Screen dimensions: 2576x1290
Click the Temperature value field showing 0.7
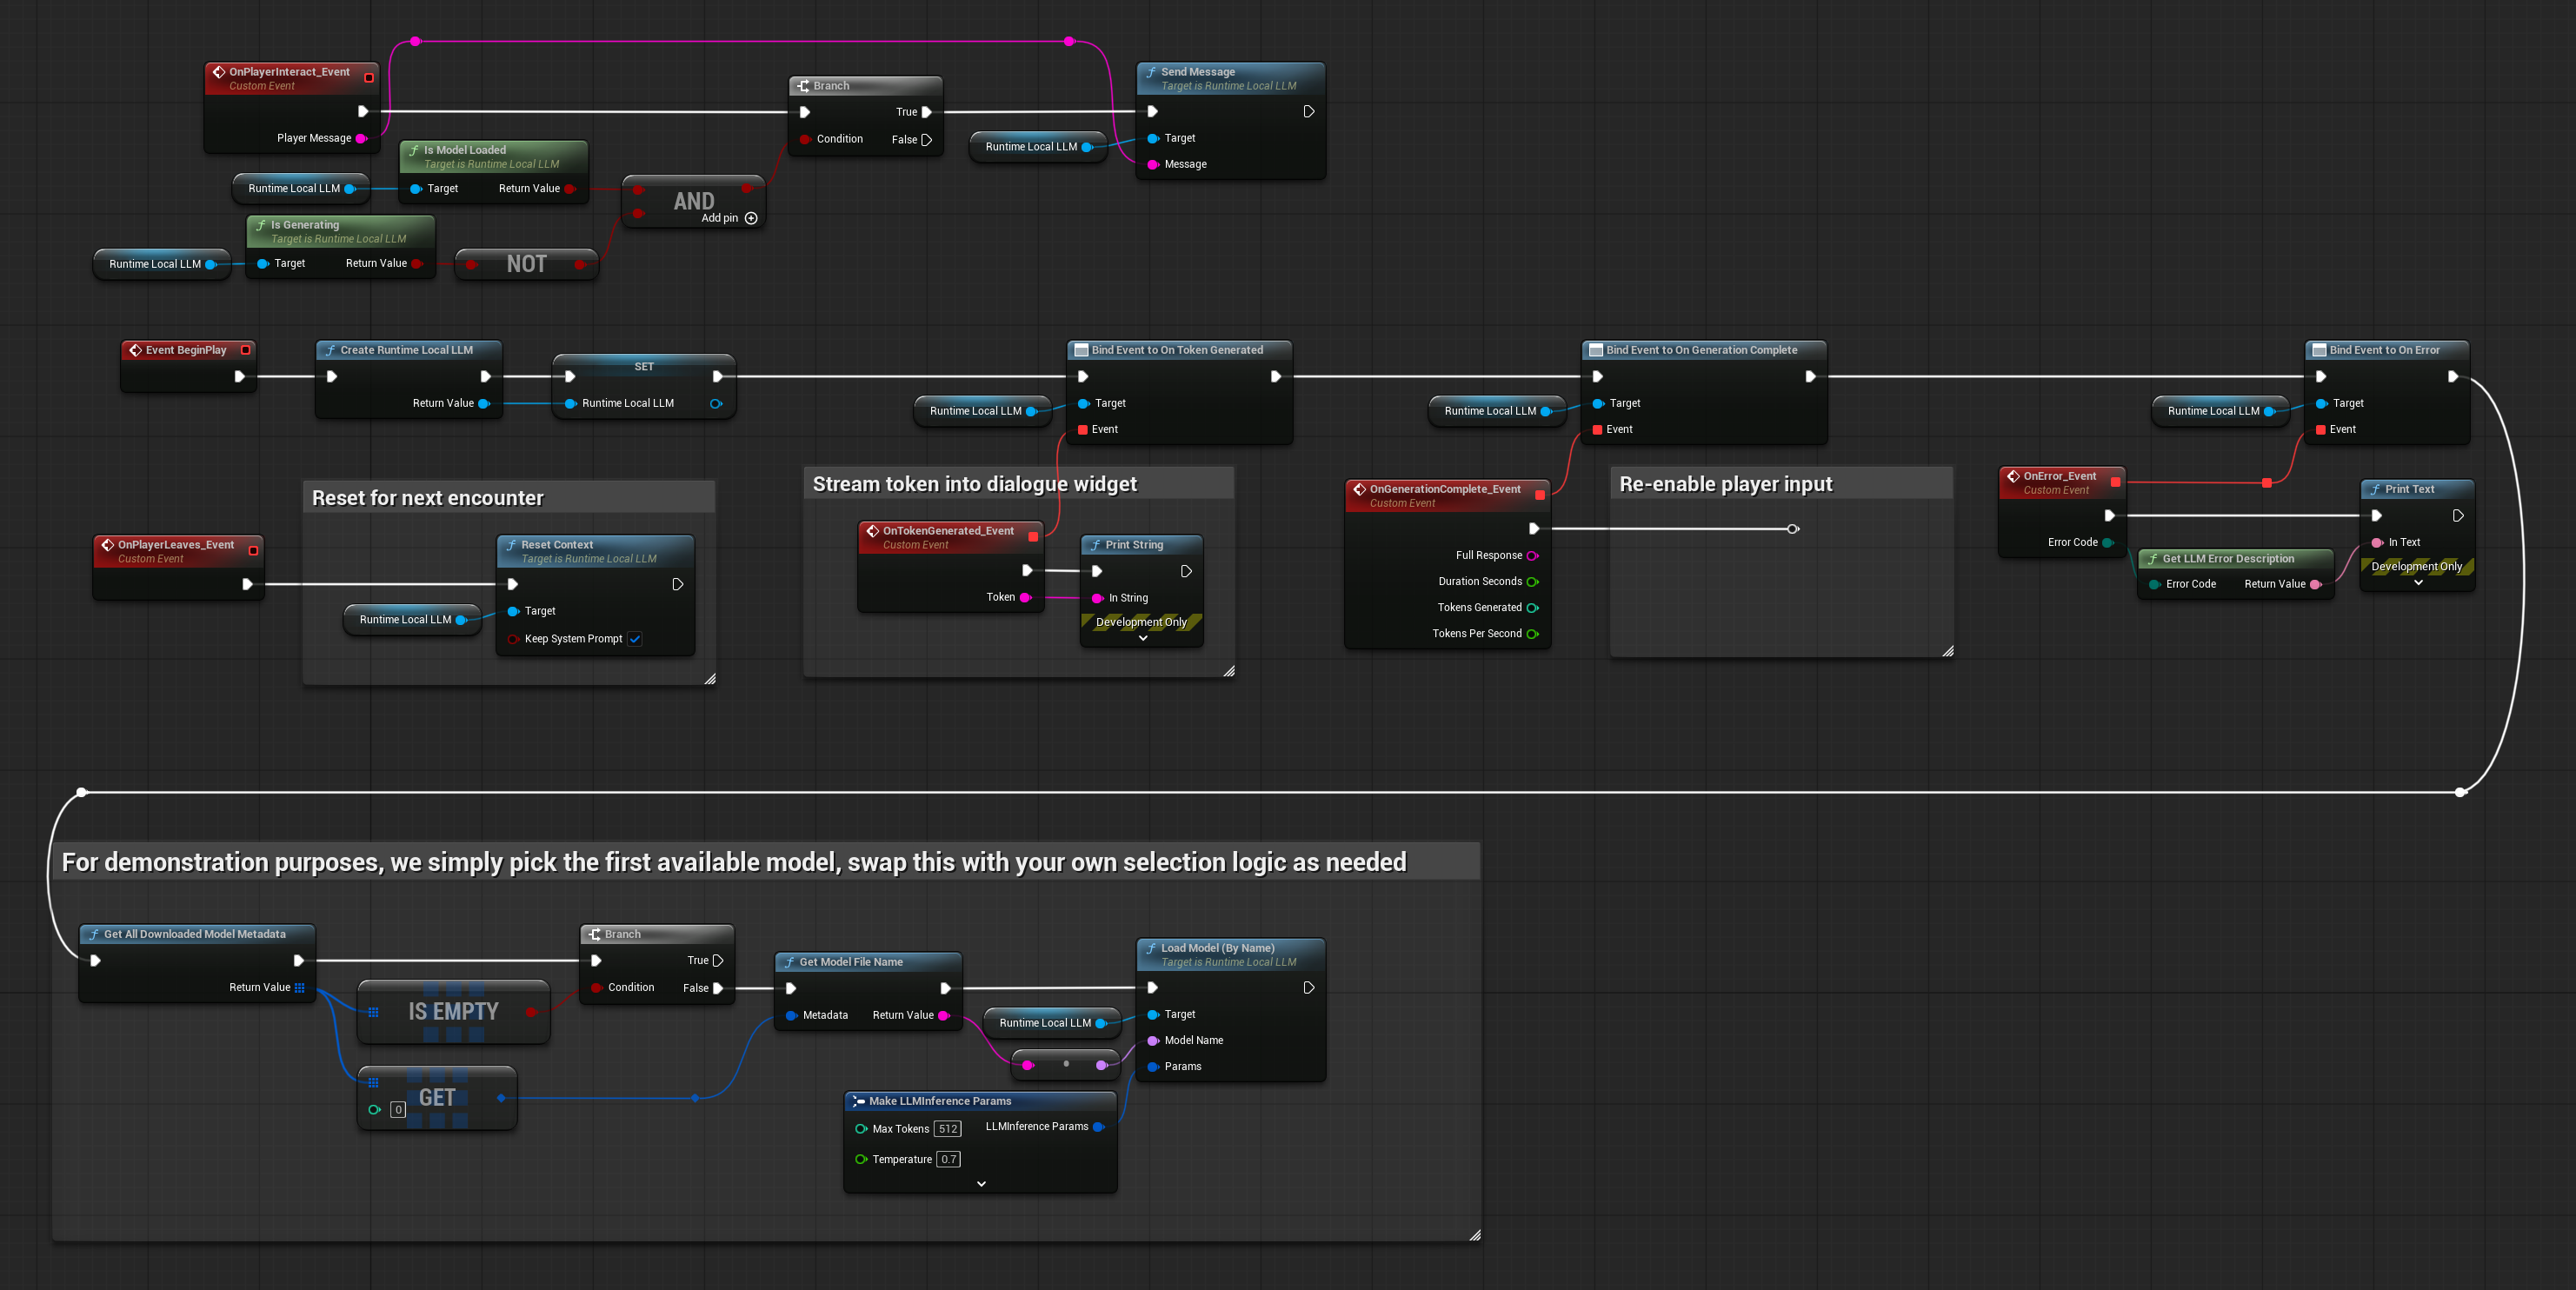pyautogui.click(x=948, y=1159)
